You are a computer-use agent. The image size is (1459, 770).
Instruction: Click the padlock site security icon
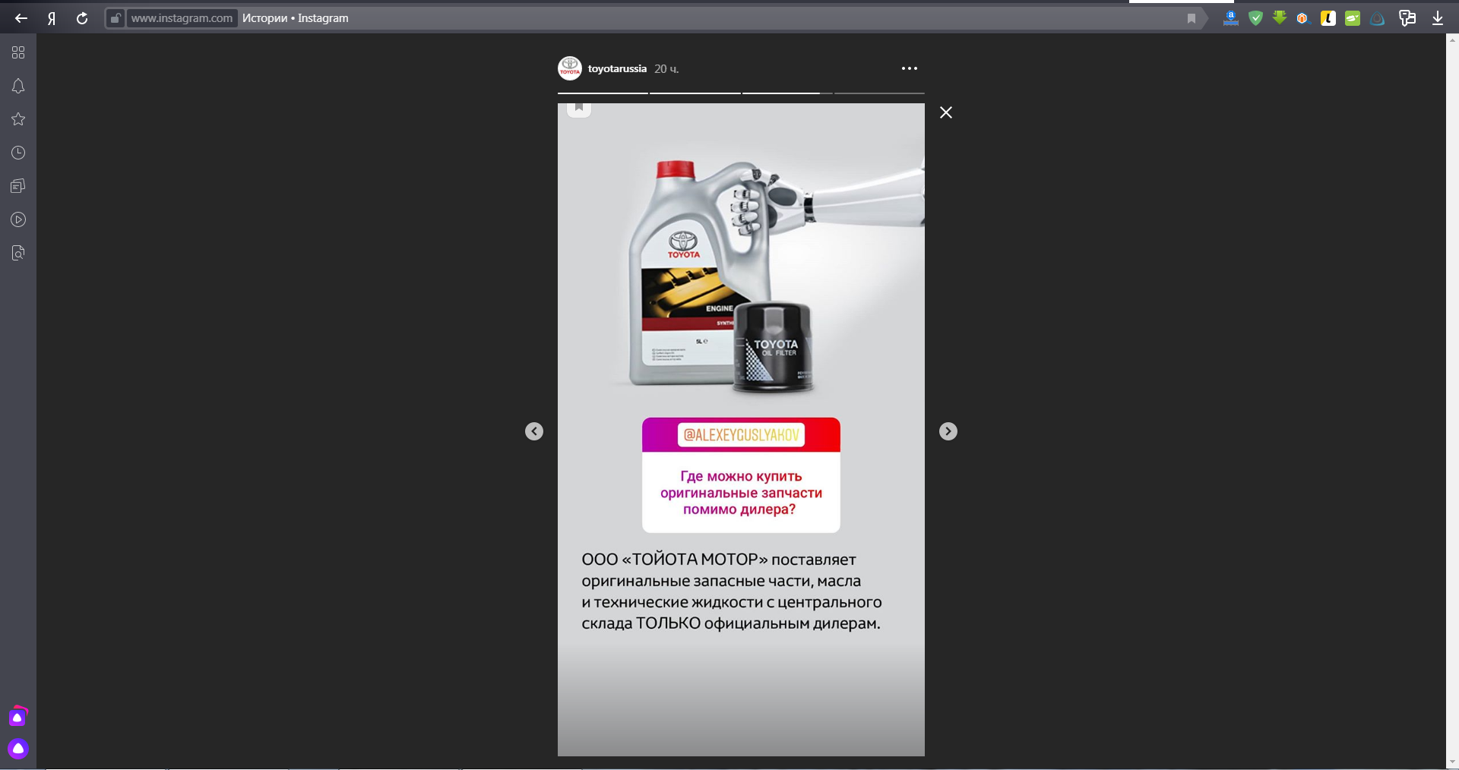coord(115,18)
